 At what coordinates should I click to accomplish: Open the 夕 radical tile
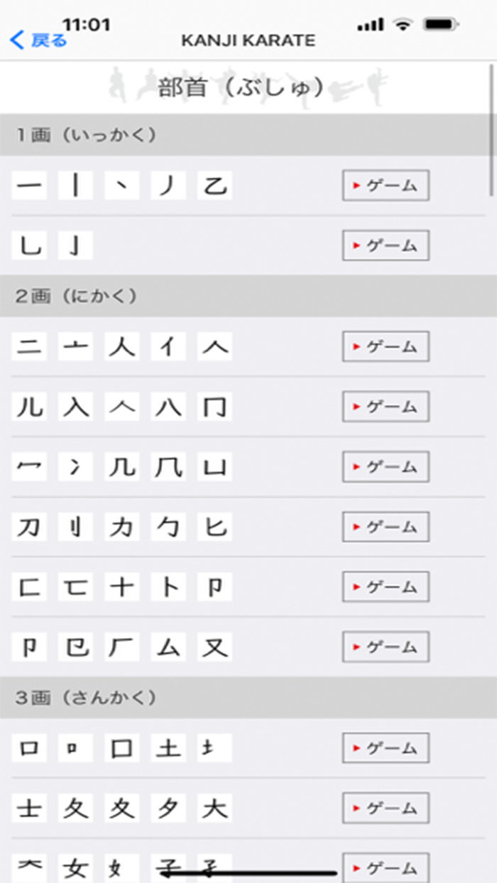pos(168,808)
